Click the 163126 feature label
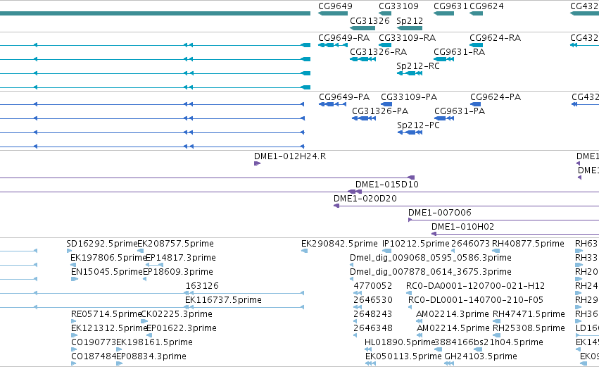The width and height of the screenshot is (599, 367). coord(202,286)
